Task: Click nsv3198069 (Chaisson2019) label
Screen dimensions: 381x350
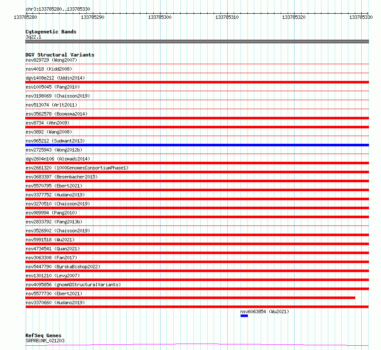Action: point(58,96)
